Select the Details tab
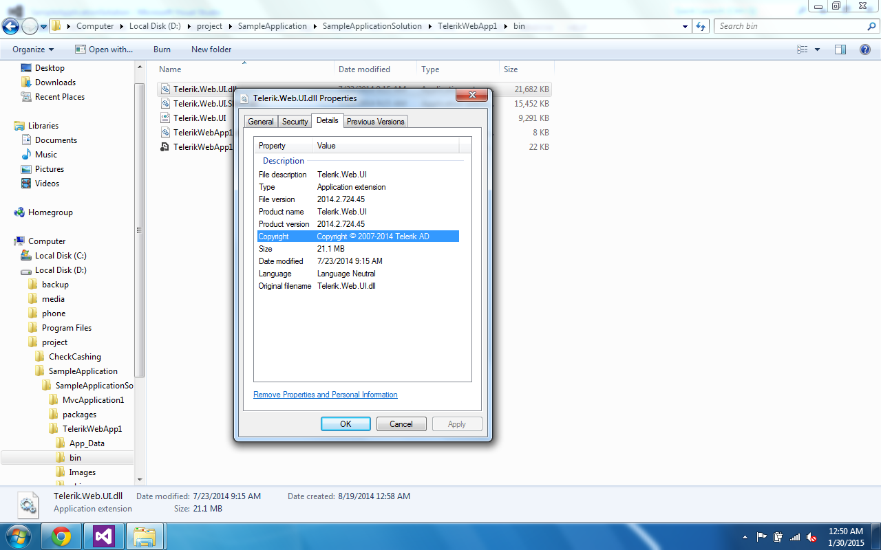 coord(328,120)
